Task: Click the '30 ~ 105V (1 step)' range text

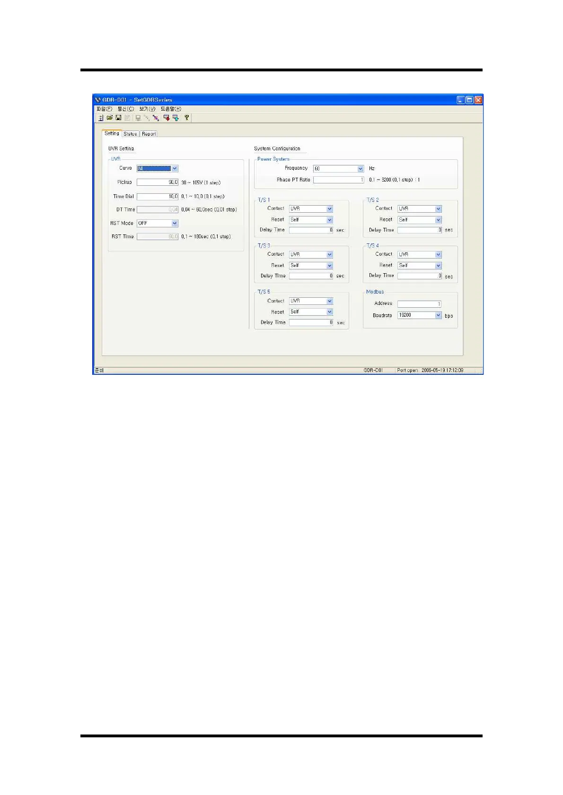Action: [201, 182]
